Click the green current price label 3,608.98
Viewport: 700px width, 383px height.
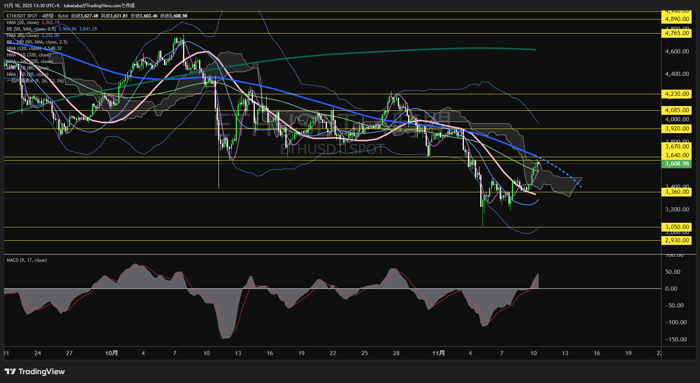[x=677, y=164]
